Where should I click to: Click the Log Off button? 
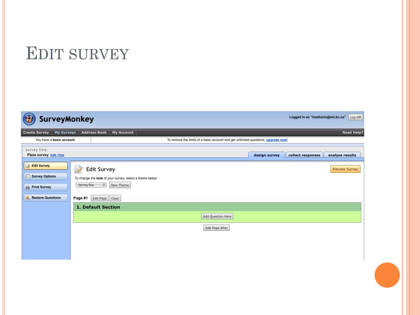coord(356,117)
